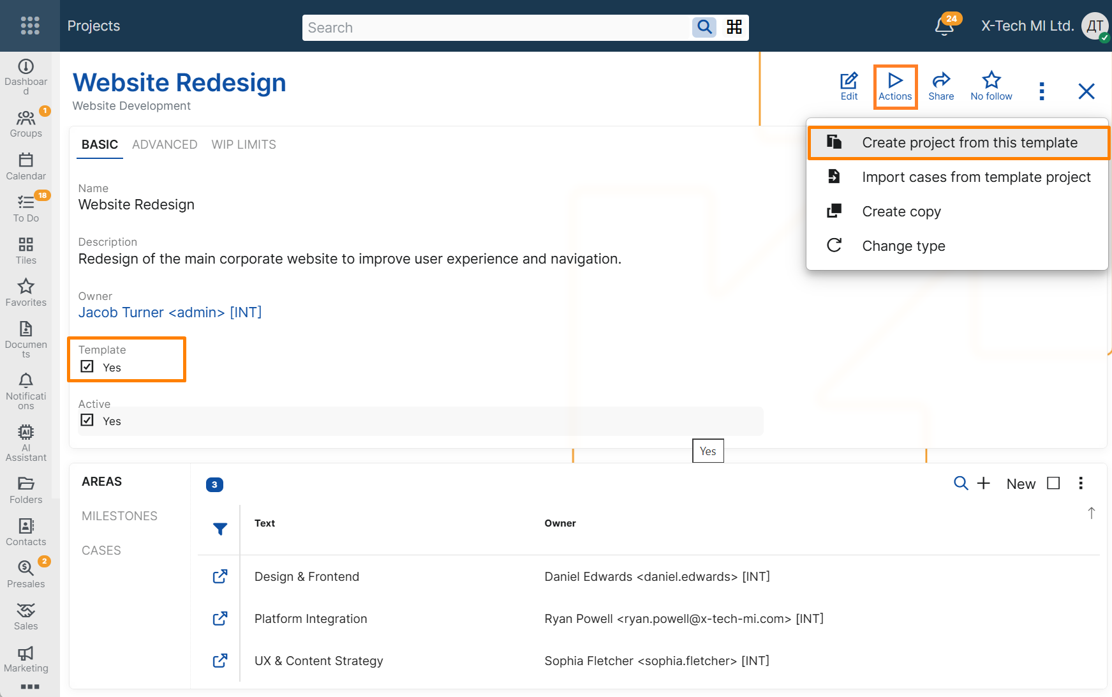Image resolution: width=1112 pixels, height=697 pixels.
Task: Open the Design & Frontend external link icon
Action: (220, 576)
